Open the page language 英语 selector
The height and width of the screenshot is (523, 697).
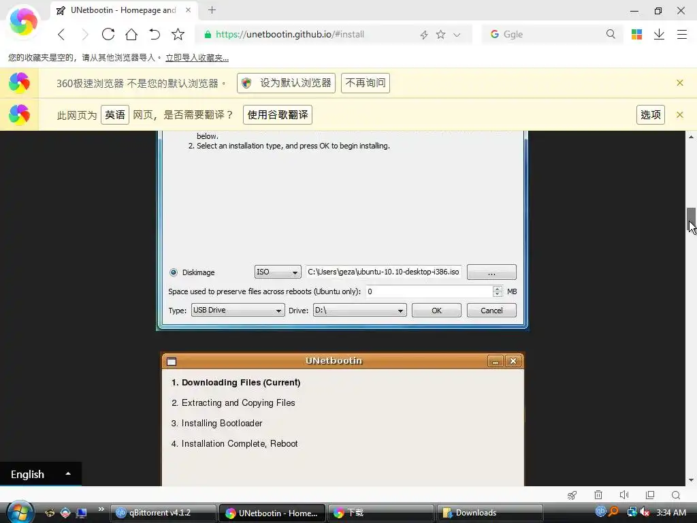tap(114, 114)
